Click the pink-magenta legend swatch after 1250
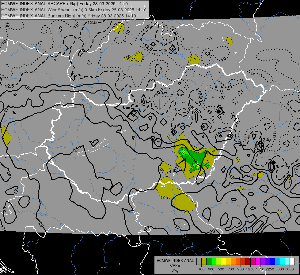Image resolution: width=300 pixels, height=275 pixels. (x=253, y=261)
